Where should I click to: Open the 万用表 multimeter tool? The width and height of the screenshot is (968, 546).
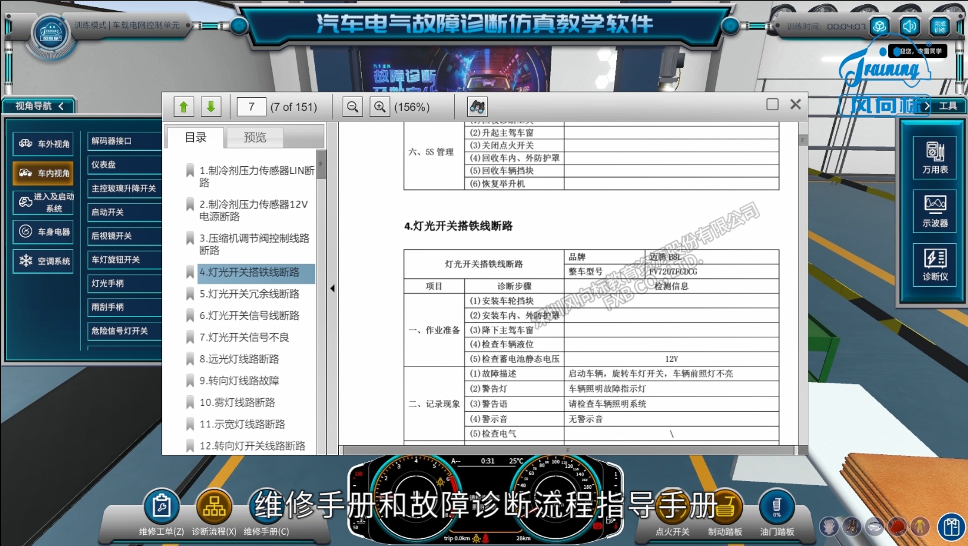click(934, 156)
